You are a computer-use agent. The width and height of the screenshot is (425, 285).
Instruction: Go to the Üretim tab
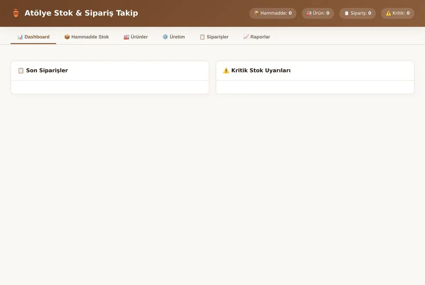tap(174, 37)
